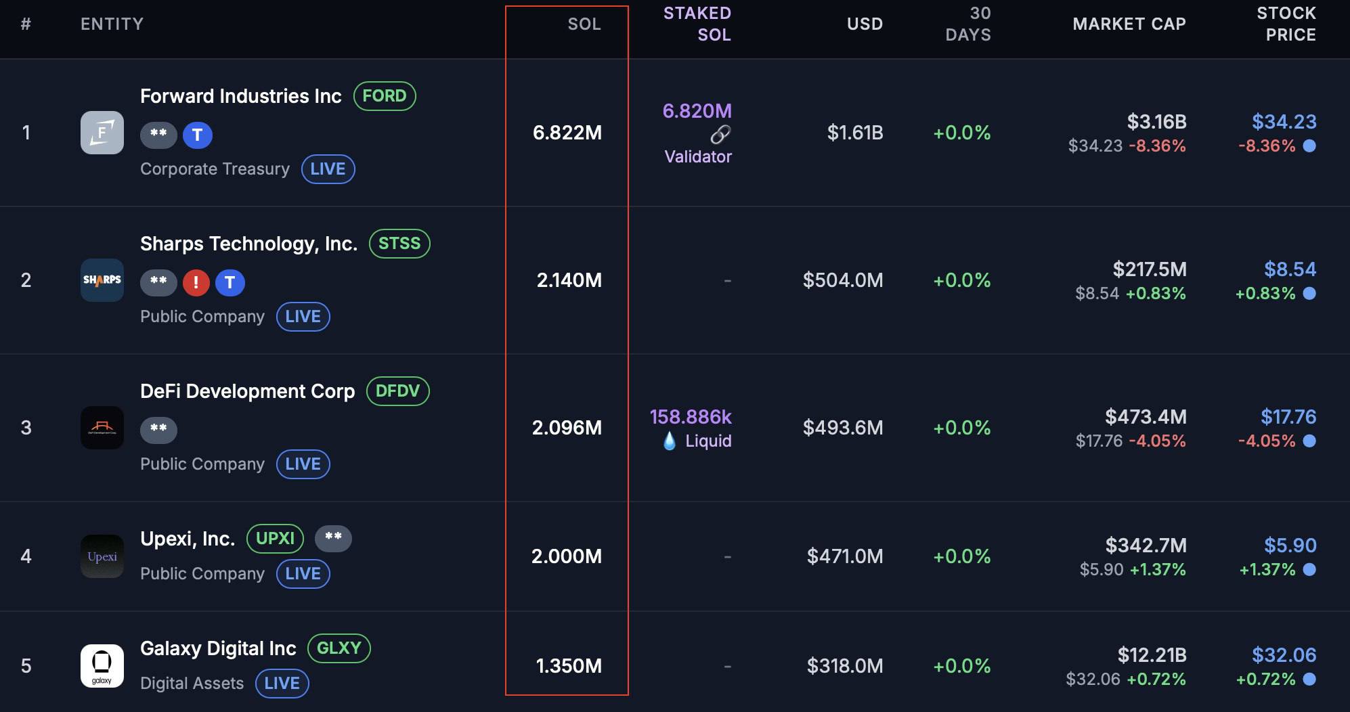This screenshot has width=1350, height=712.
Task: Click the blue dot beside Upexi stock change
Action: click(x=1309, y=569)
